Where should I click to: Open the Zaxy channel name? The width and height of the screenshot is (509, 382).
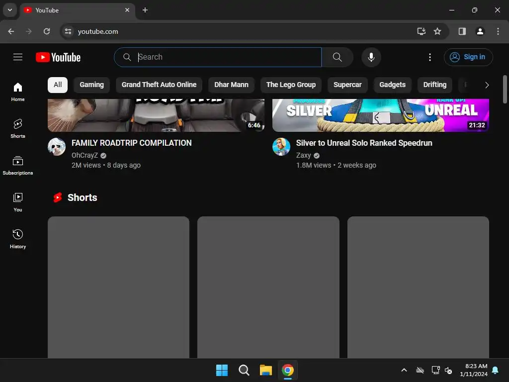304,155
